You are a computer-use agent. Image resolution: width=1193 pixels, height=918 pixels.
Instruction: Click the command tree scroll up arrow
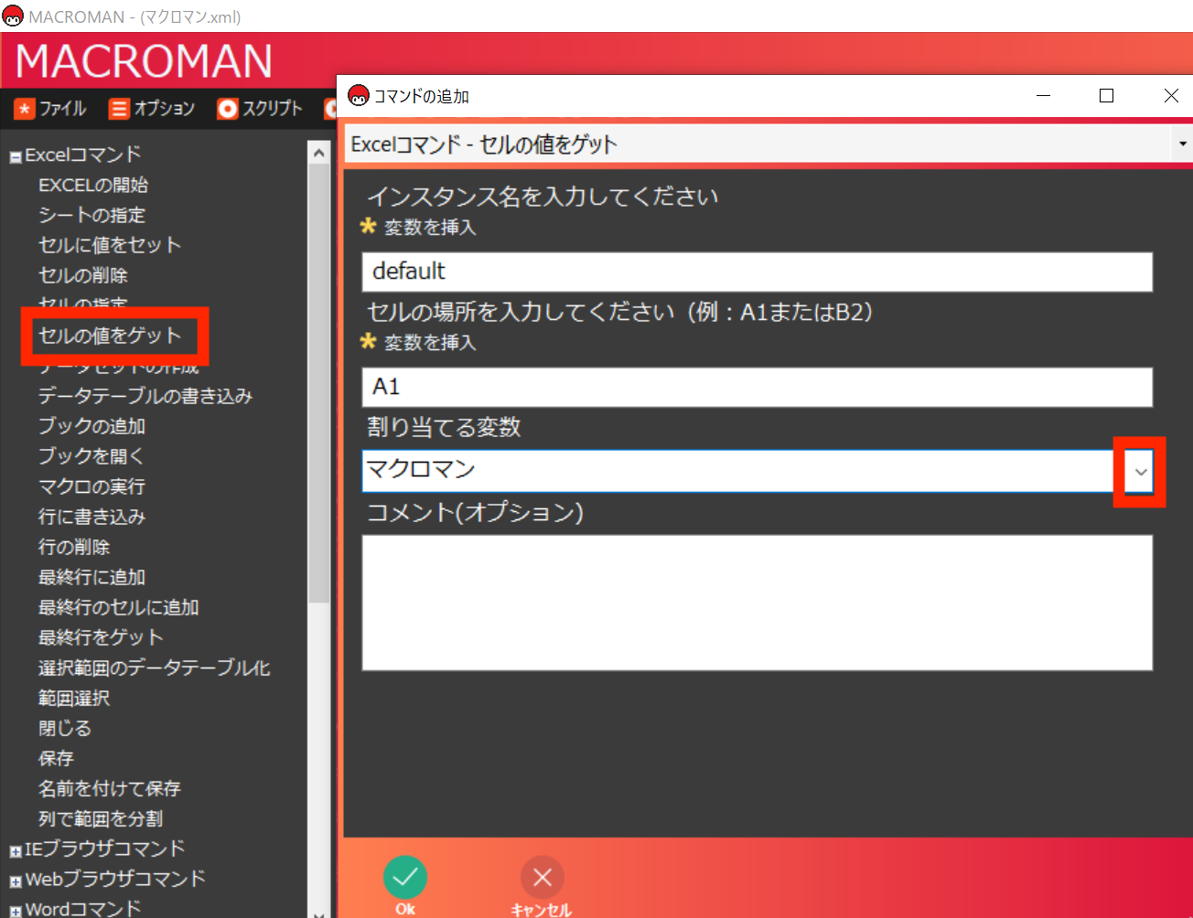[318, 153]
